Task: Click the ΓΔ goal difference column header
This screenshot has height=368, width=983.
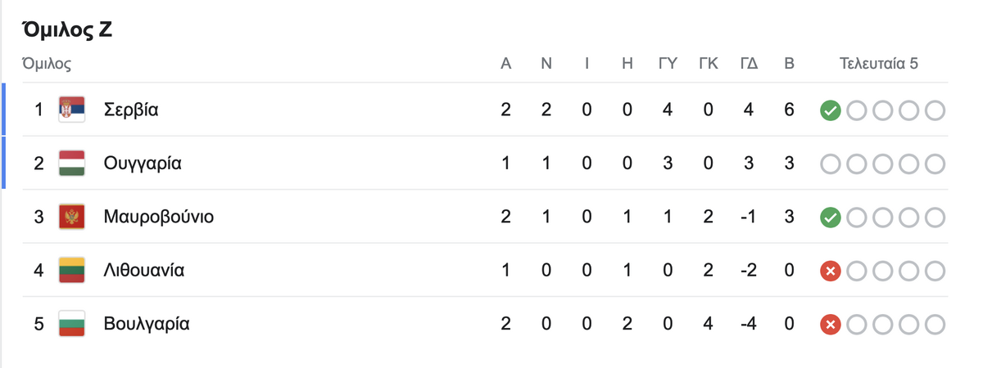Action: click(x=748, y=64)
